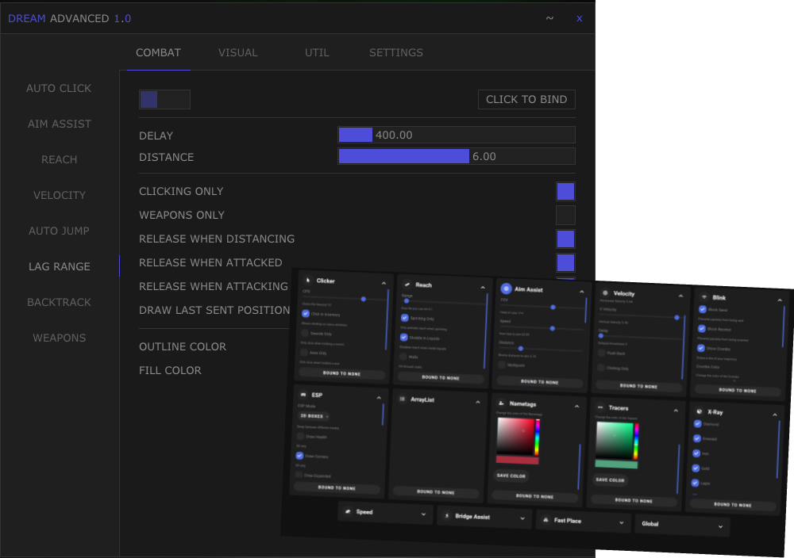Collapse the Blink panel chevron
This screenshot has height=558, width=794.
point(780,300)
